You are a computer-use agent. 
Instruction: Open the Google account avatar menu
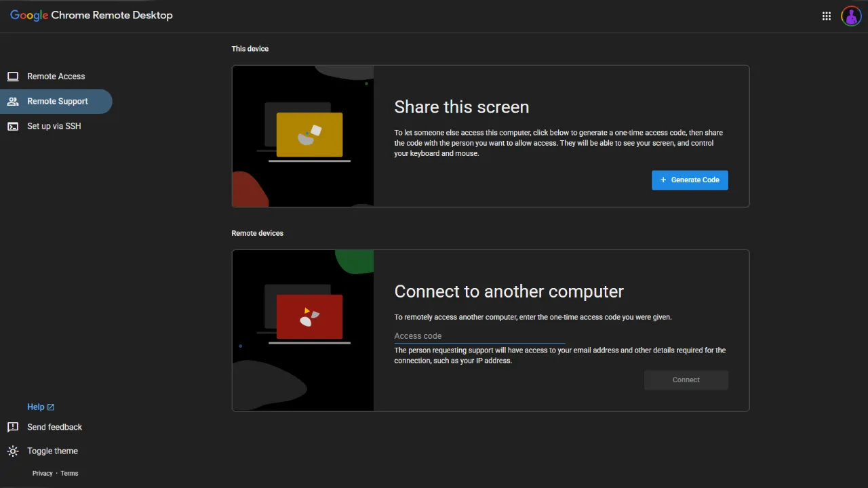coord(851,16)
